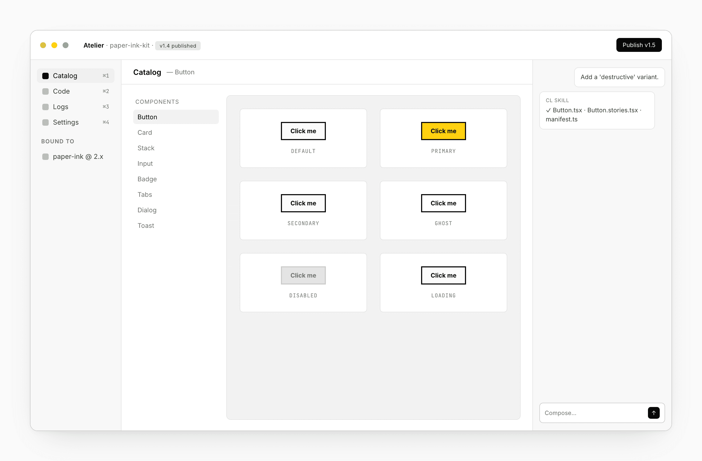The height and width of the screenshot is (461, 702).
Task: Click the ⌘1 shortcut hint
Action: coord(106,76)
